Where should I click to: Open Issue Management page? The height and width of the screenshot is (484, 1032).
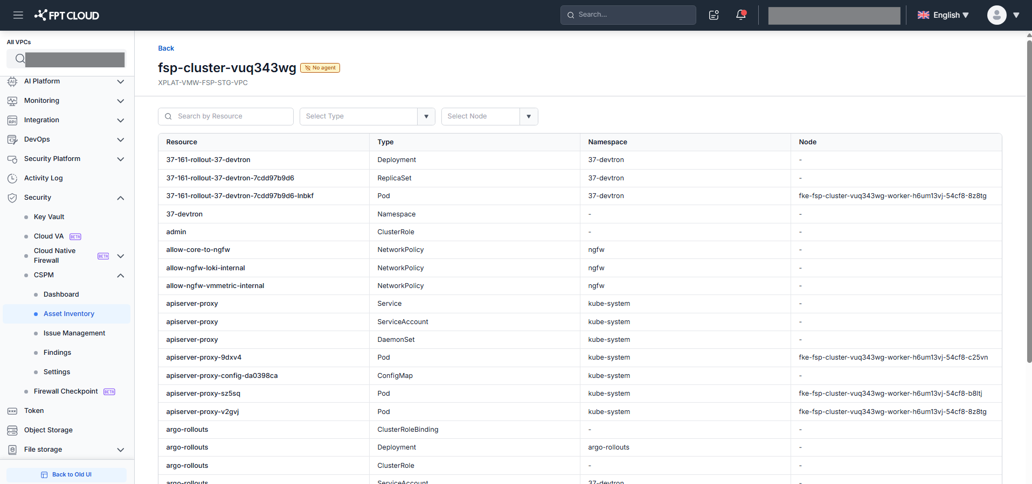click(x=74, y=333)
